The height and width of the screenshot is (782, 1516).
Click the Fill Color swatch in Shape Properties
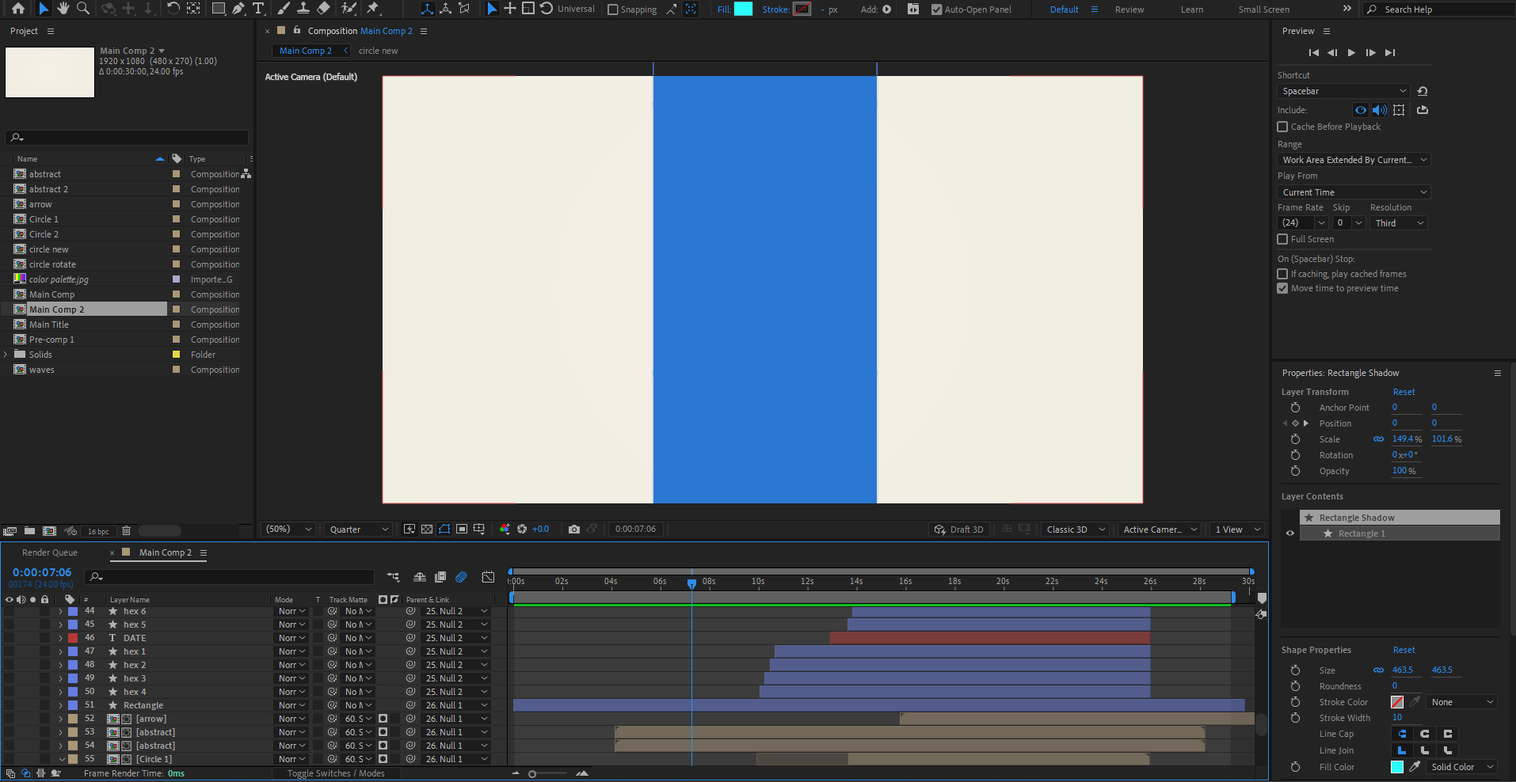pyautogui.click(x=1397, y=767)
